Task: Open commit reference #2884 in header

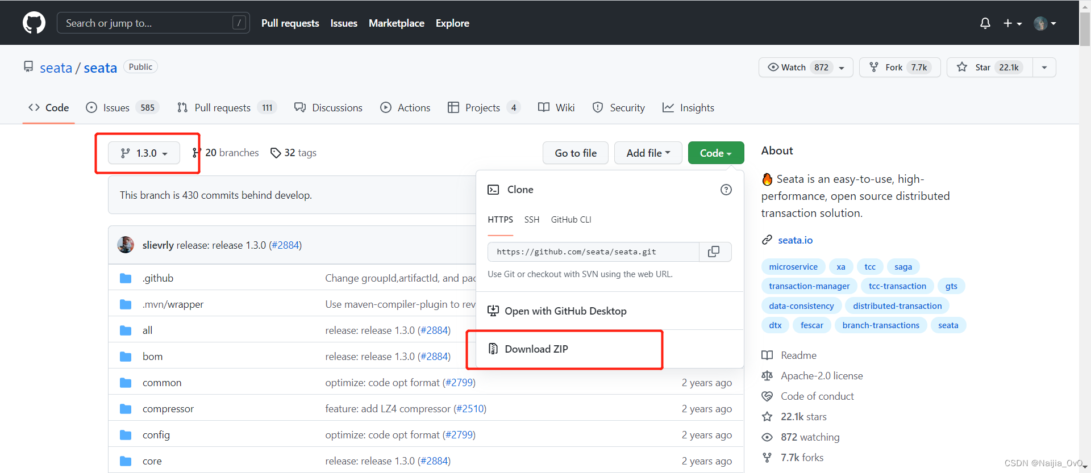Action: click(x=285, y=245)
